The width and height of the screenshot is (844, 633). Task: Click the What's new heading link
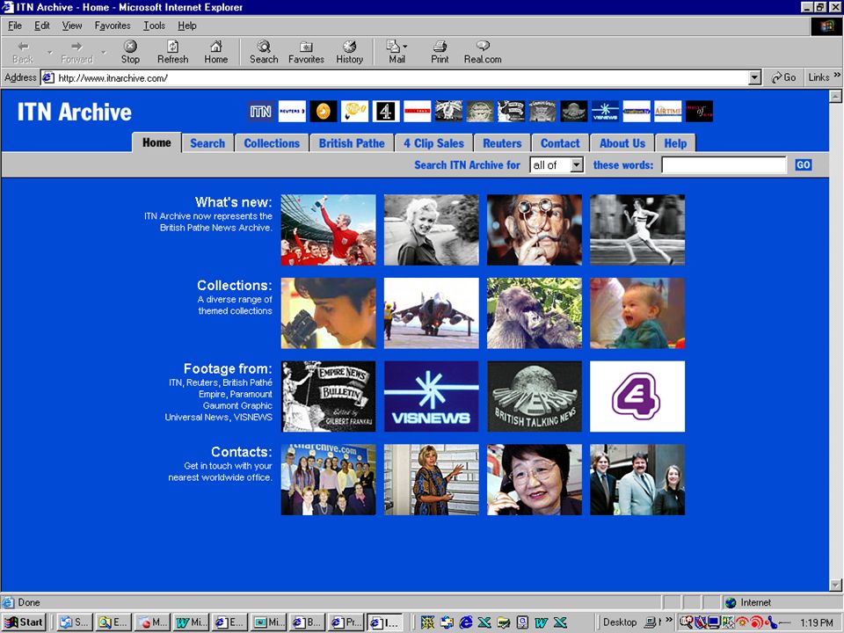(x=233, y=202)
